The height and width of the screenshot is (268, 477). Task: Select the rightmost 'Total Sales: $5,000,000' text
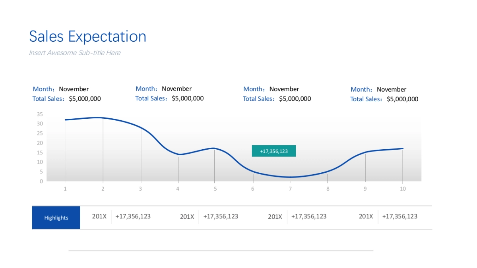(x=384, y=99)
